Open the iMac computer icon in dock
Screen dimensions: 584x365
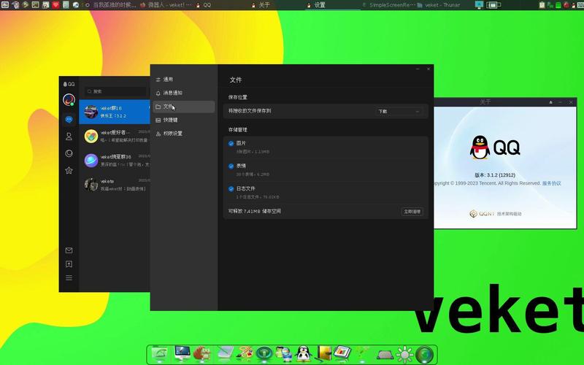point(182,353)
